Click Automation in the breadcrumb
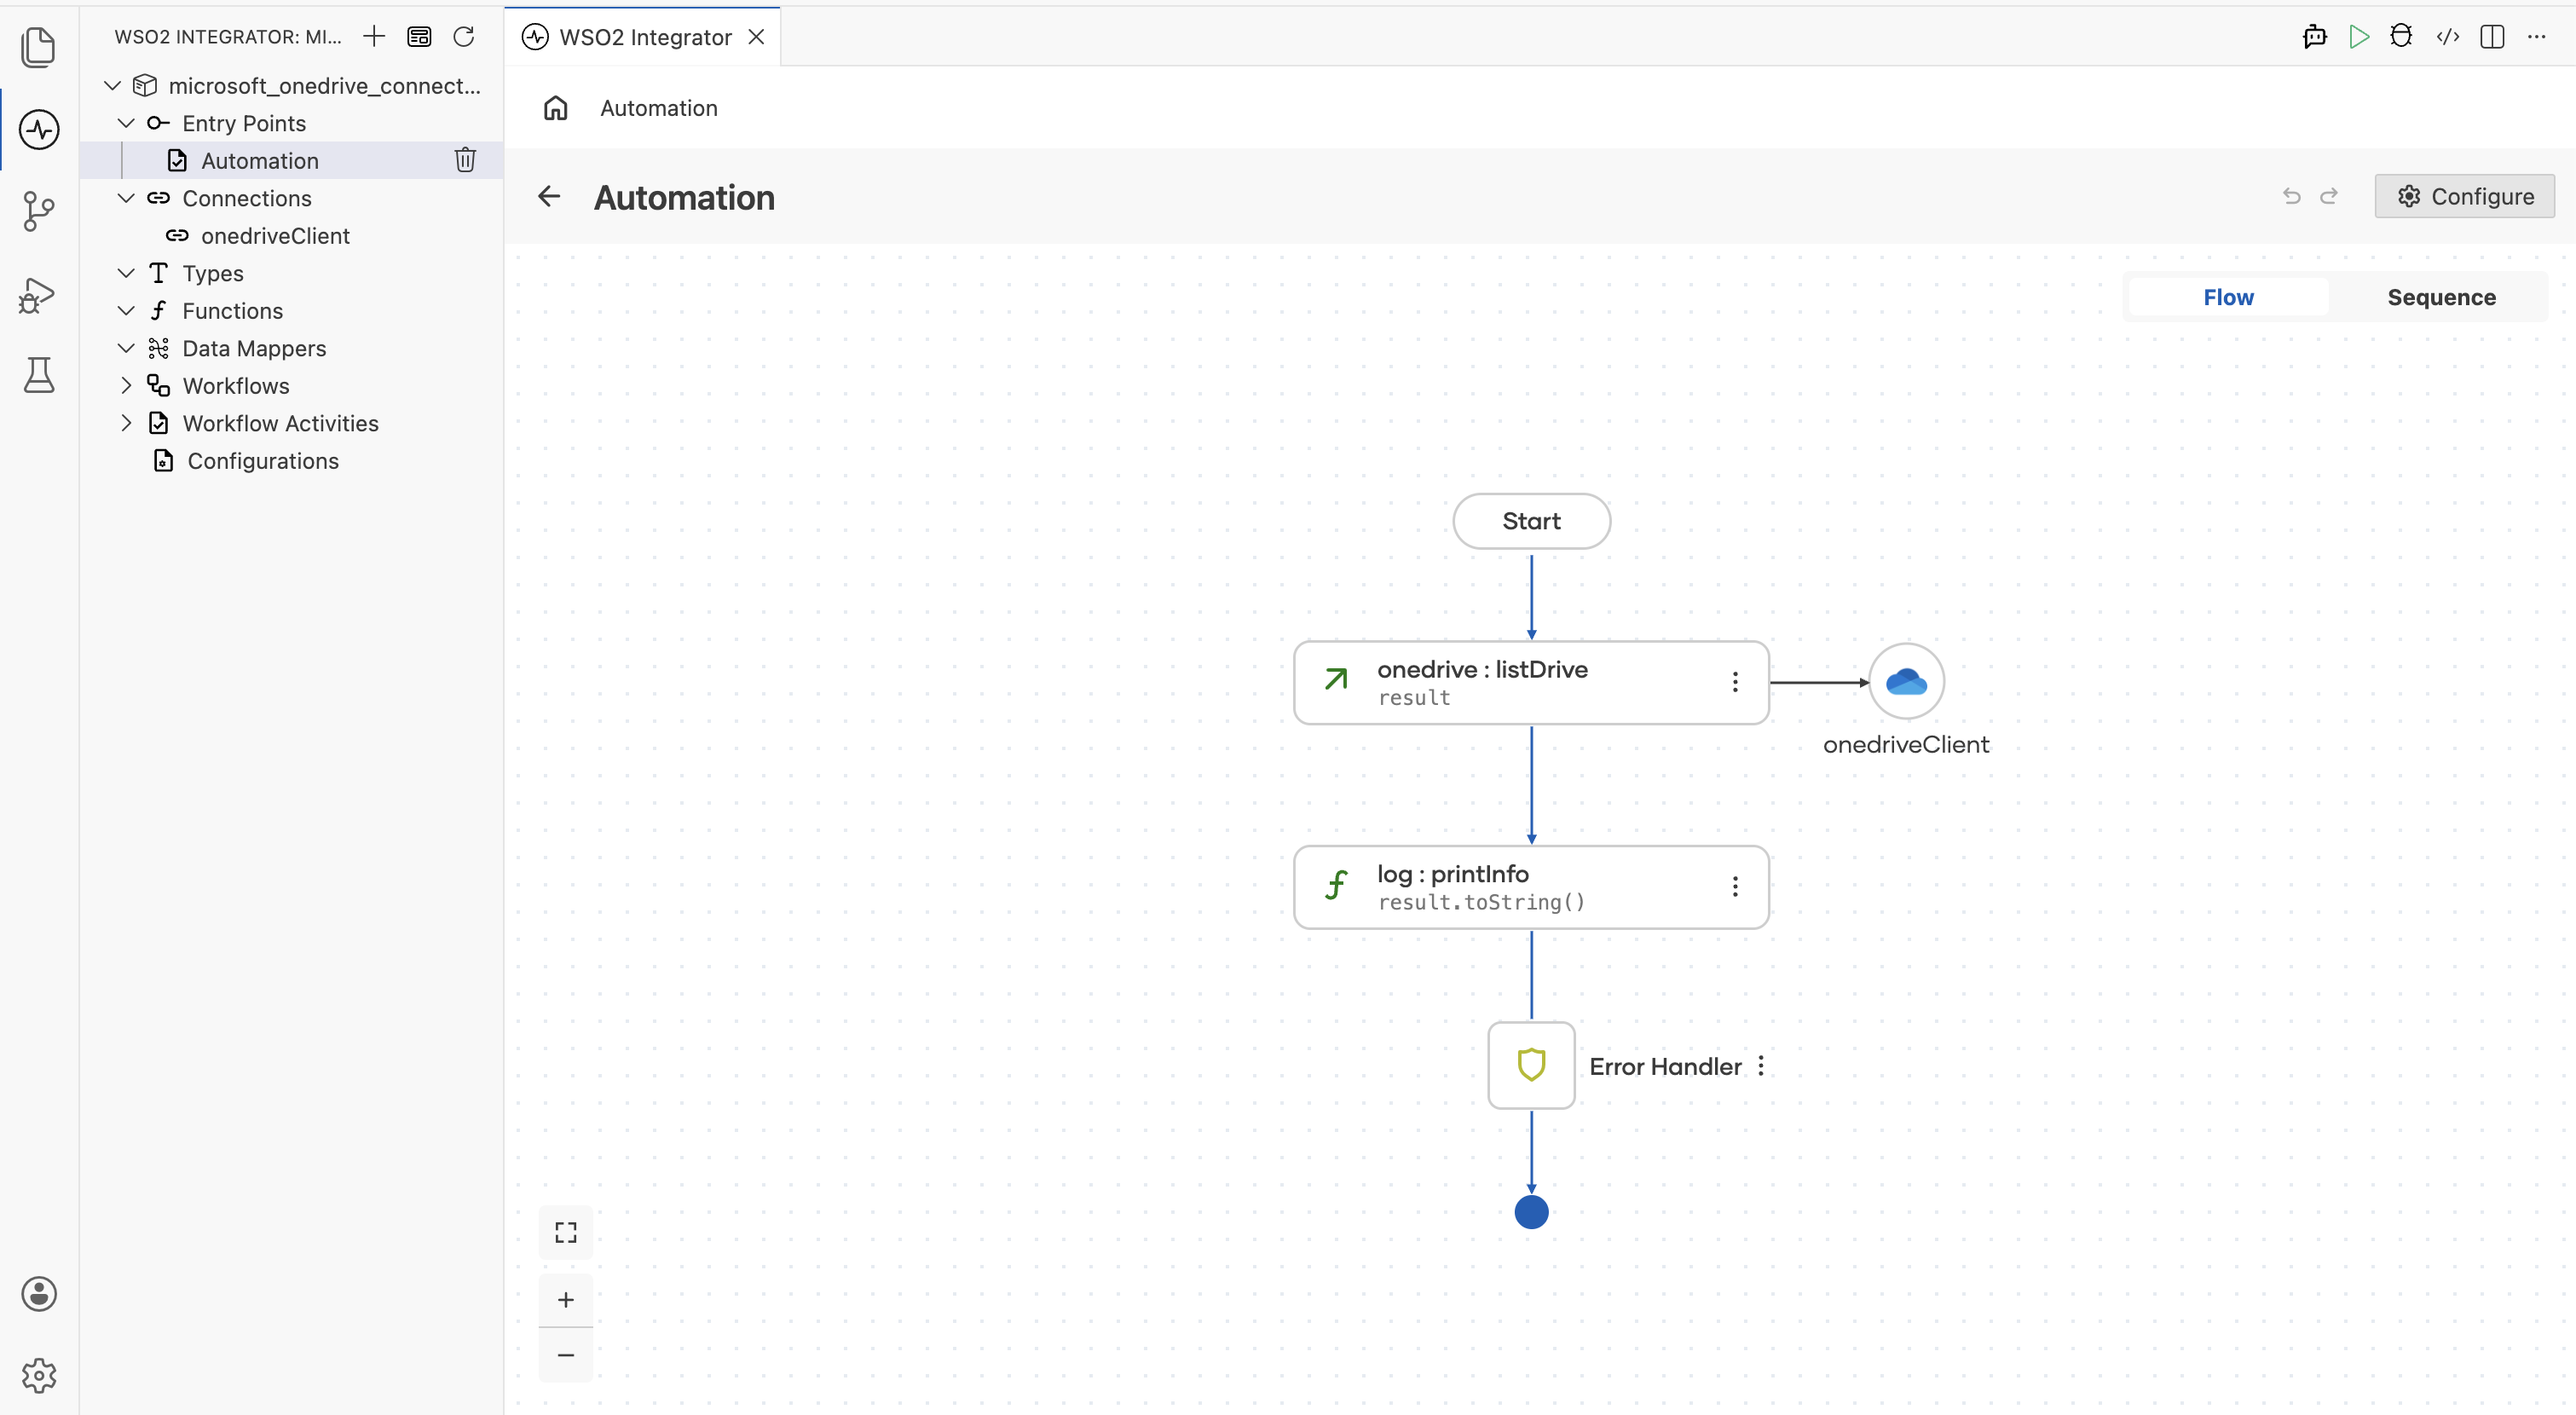 659,108
